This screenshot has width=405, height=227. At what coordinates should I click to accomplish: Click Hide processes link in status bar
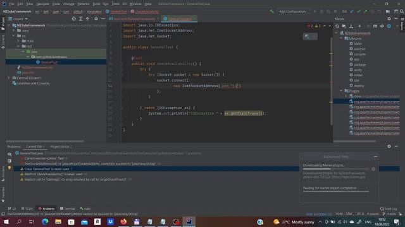[319, 214]
